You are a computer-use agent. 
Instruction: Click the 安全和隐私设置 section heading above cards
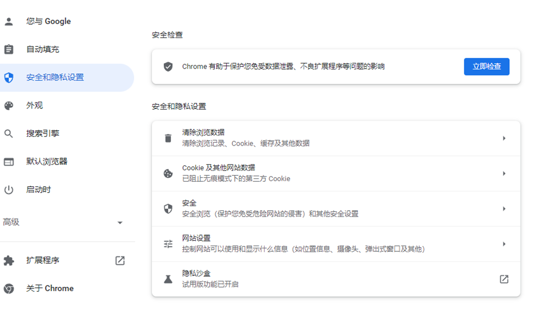(179, 107)
